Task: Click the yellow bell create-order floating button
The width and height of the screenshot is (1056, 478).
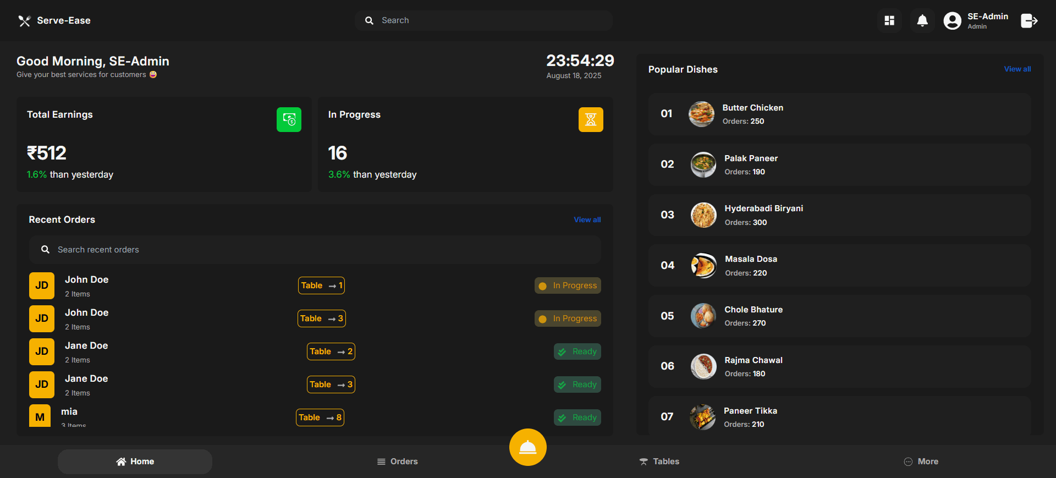Action: [528, 447]
